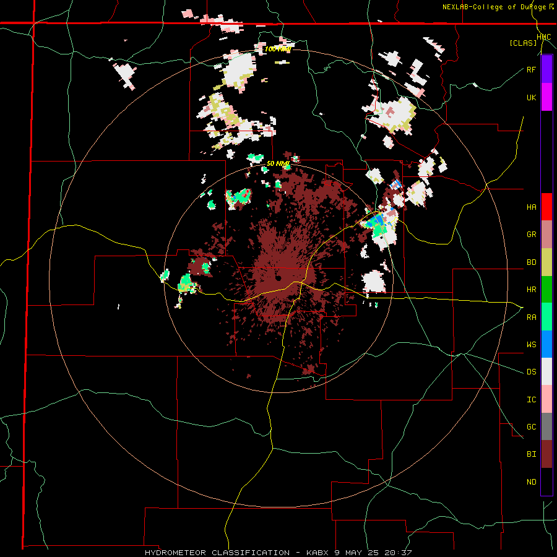
Task: Click the GR legend label
Action: click(531, 235)
